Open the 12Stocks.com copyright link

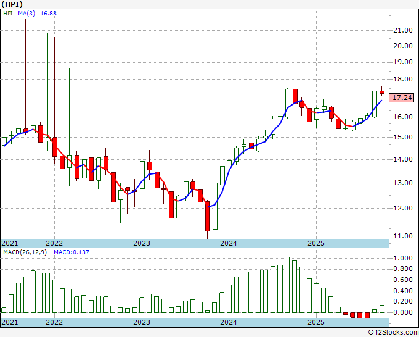(393, 333)
